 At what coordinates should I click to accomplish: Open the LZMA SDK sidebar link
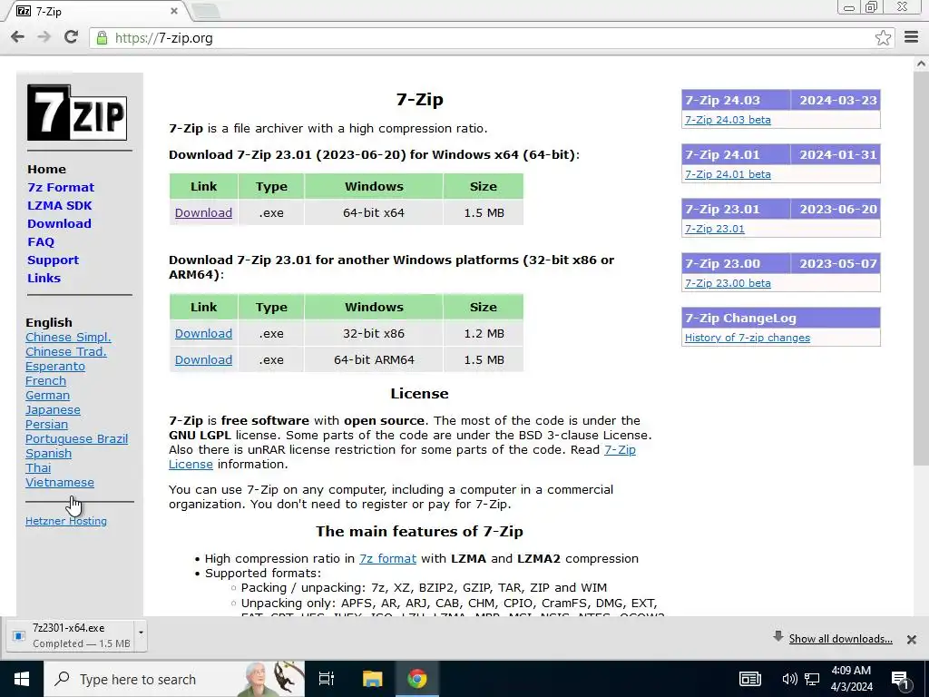pos(59,206)
